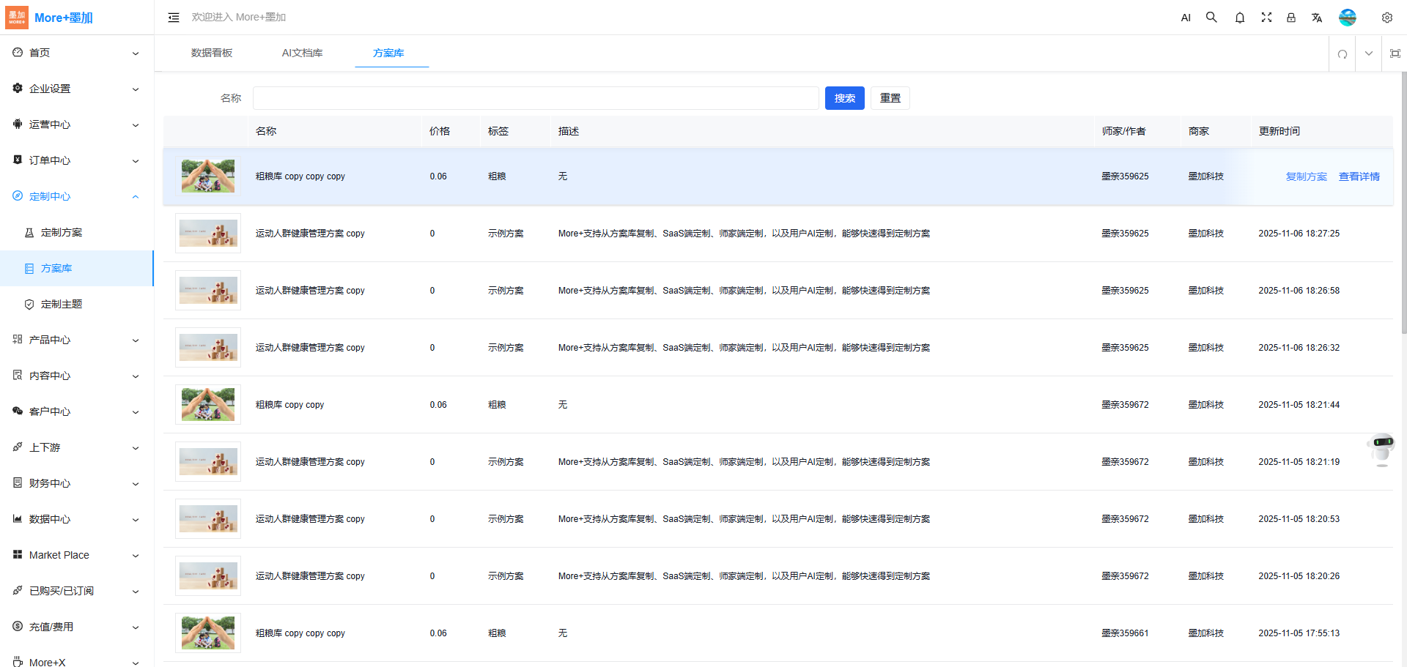Toggle fullscreen mode icon in header
This screenshot has width=1407, height=667.
(x=1266, y=18)
